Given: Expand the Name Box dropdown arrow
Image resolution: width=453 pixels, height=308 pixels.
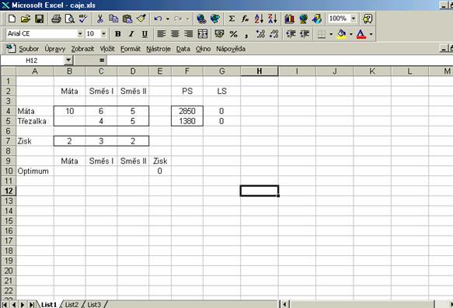Looking at the screenshot, I should click(x=68, y=61).
